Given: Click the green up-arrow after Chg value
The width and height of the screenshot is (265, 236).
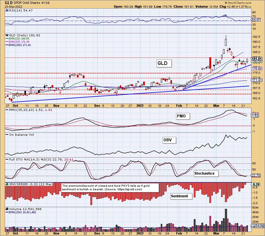Looking at the screenshot, I should [250, 7].
